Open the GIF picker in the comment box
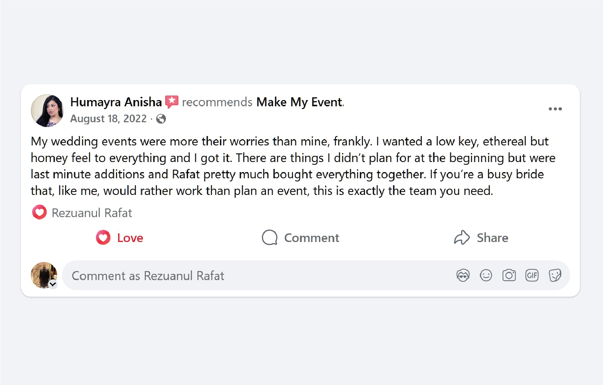 tap(532, 275)
